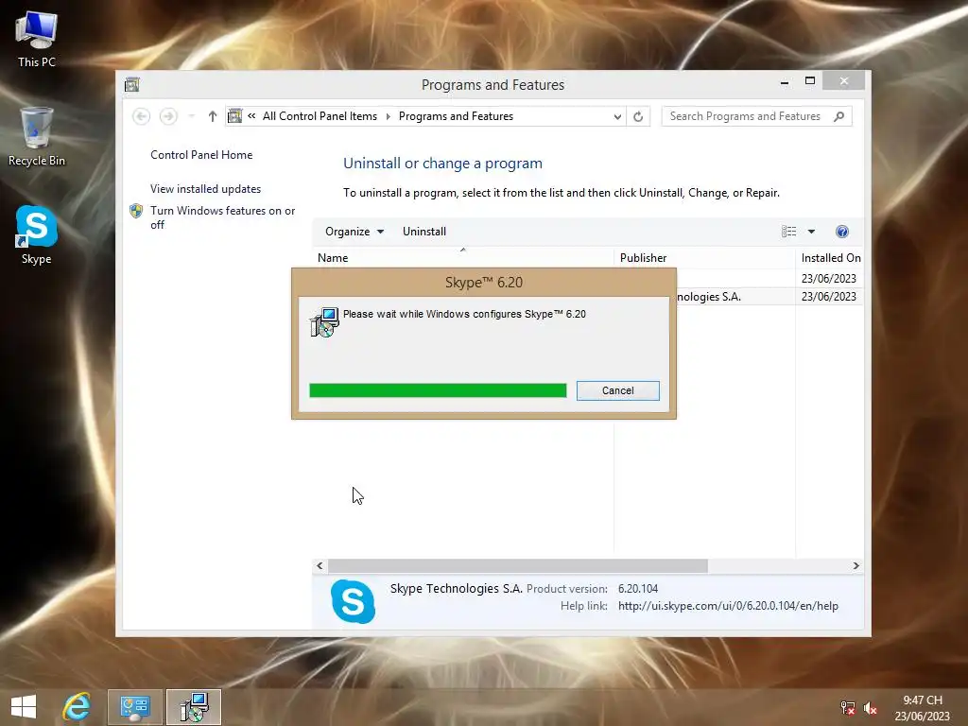968x726 pixels.
Task: Click the horizontal scrollbar thumb
Action: pyautogui.click(x=518, y=565)
